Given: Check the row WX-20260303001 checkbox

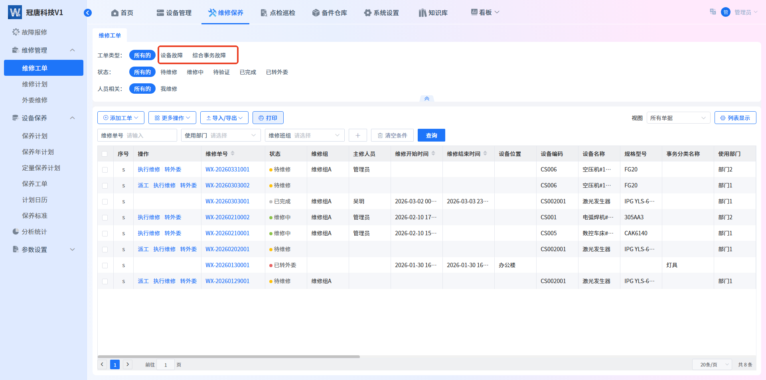Looking at the screenshot, I should pos(105,202).
